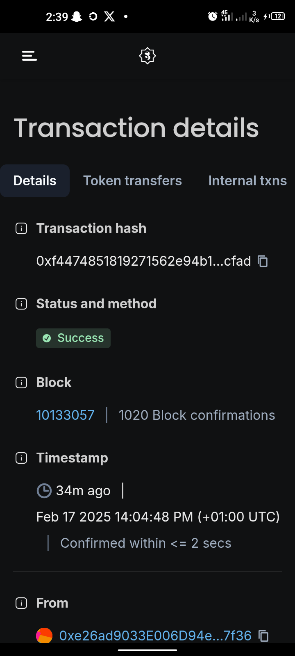Tap the From address identicon avatar

click(x=44, y=636)
